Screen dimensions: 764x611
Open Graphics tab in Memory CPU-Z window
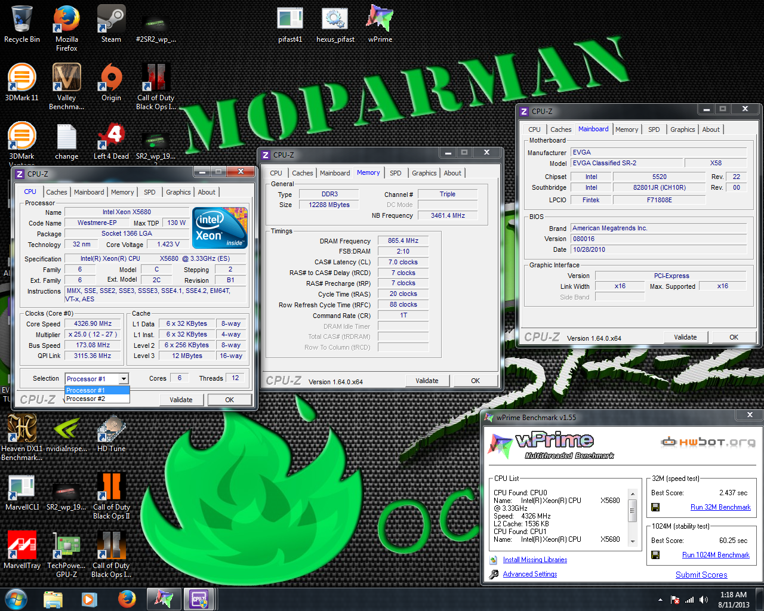[x=424, y=173]
